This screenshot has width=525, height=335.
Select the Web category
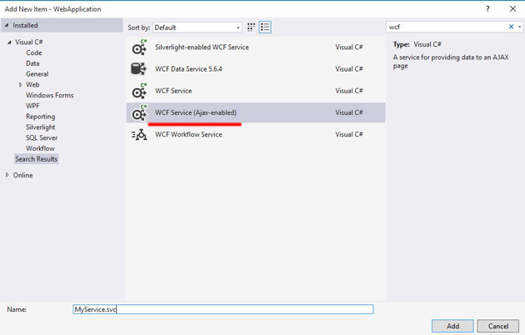point(32,85)
